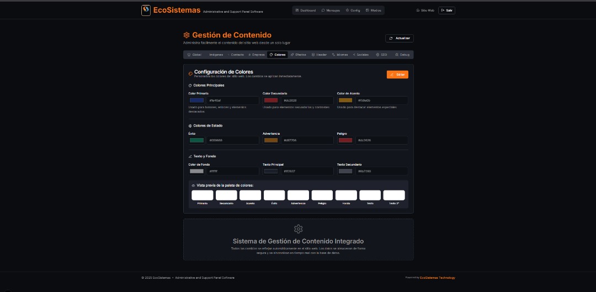Log out with the Salir button
This screenshot has width=596, height=292.
click(446, 10)
